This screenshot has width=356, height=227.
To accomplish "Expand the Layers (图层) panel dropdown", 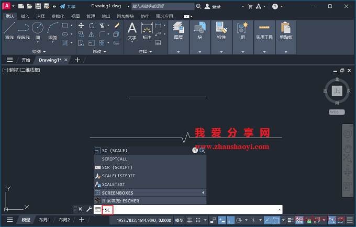I will point(178,52).
